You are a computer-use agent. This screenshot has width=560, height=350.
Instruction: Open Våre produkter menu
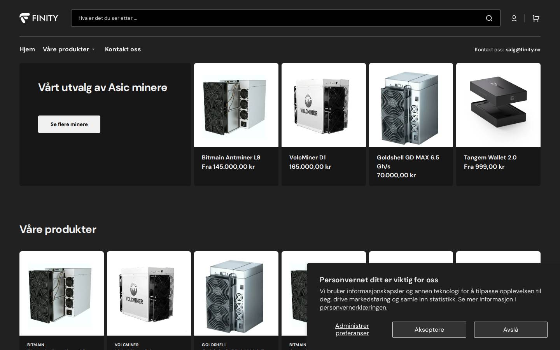66,49
